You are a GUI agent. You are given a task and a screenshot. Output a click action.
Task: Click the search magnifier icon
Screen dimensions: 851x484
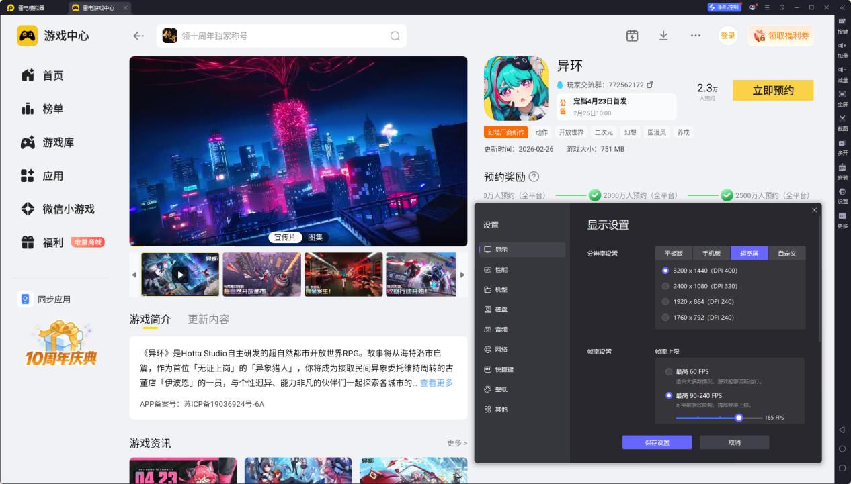click(x=395, y=36)
